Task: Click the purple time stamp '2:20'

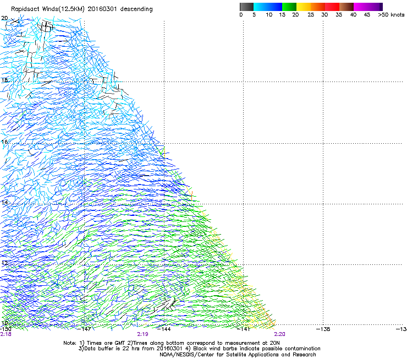Action: 279,334
